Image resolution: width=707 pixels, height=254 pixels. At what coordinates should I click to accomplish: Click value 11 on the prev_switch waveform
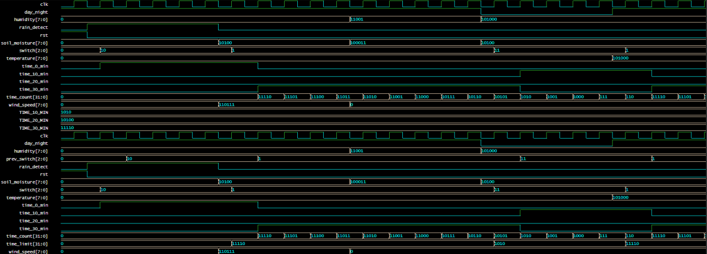pos(524,159)
